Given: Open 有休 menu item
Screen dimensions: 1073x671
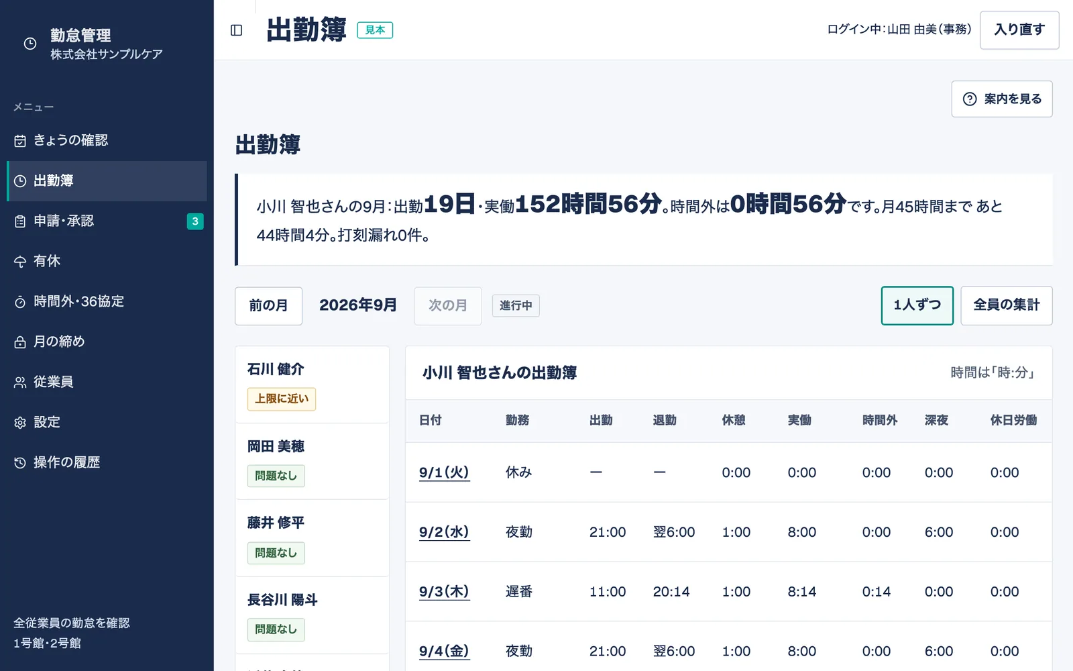Looking at the screenshot, I should [107, 262].
